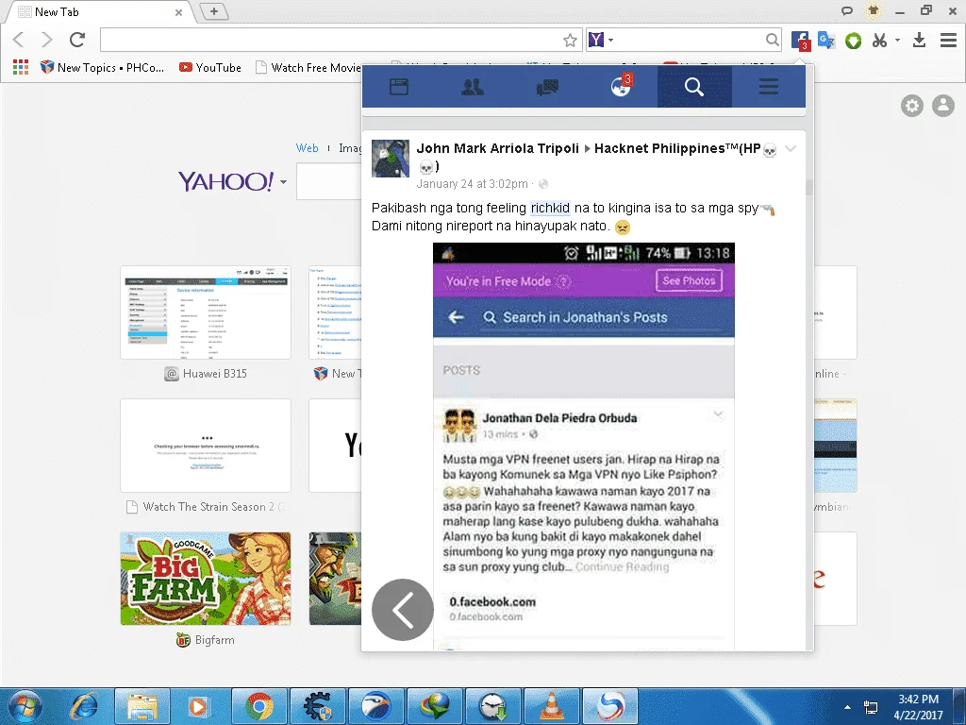Image resolution: width=966 pixels, height=725 pixels.
Task: Select the New Tab browser tab
Action: 98,11
